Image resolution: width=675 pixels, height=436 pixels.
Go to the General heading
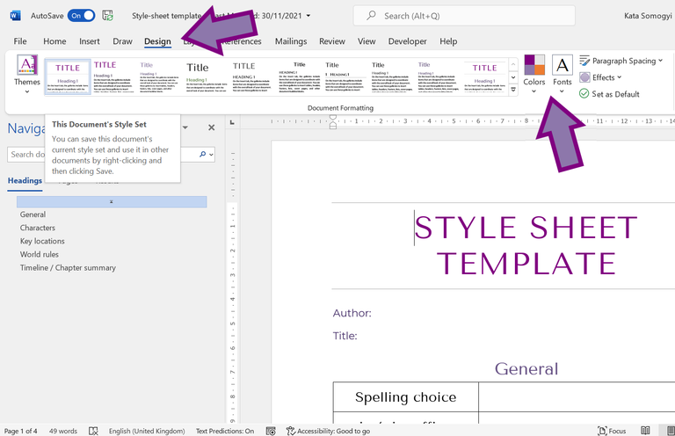tap(33, 214)
